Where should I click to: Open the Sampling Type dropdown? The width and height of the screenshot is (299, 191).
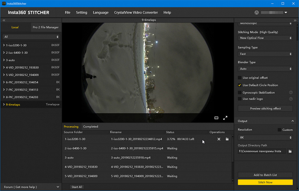pos(265,54)
